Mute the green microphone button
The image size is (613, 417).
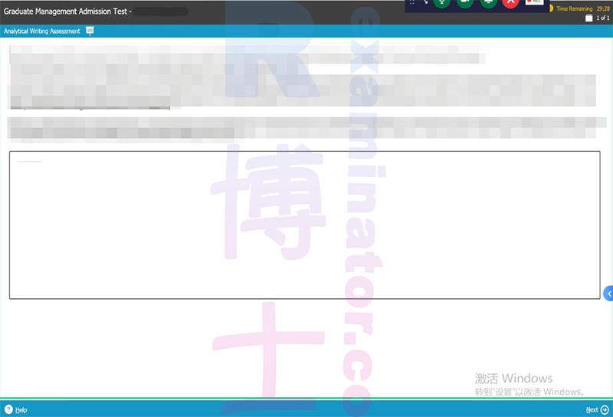[442, 2]
